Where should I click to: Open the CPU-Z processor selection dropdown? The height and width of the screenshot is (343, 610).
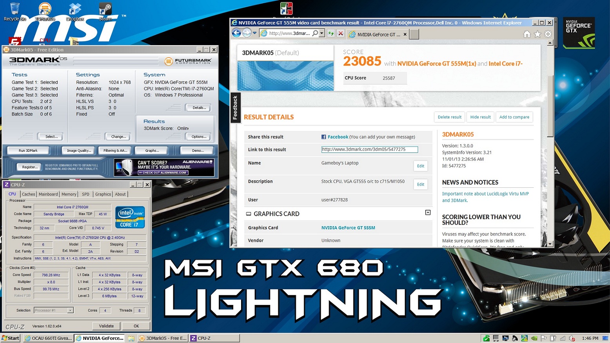coord(70,310)
